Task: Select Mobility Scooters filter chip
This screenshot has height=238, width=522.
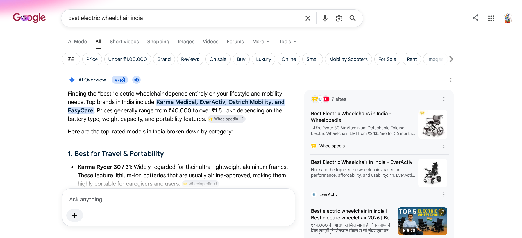Action: 348,59
